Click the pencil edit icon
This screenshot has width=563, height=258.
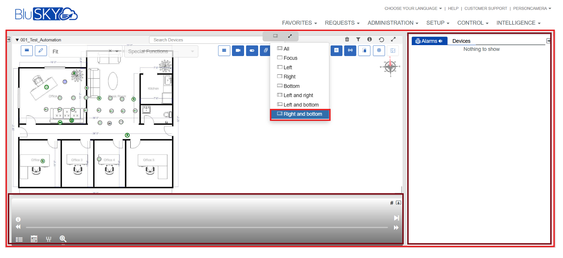point(41,51)
